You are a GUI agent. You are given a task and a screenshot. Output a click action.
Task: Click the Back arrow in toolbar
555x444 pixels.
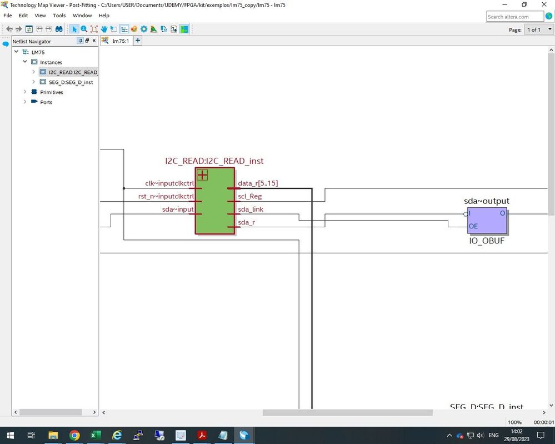9,29
